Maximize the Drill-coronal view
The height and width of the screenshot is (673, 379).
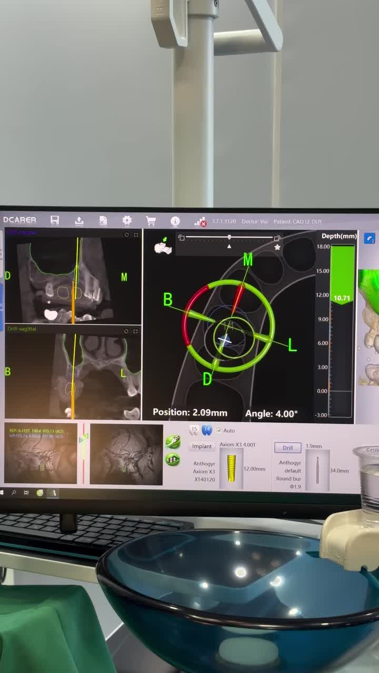(136, 235)
